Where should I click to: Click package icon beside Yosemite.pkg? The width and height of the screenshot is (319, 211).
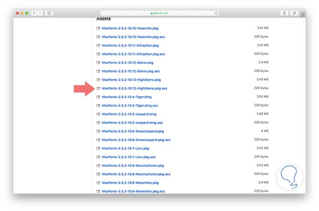[98, 28]
